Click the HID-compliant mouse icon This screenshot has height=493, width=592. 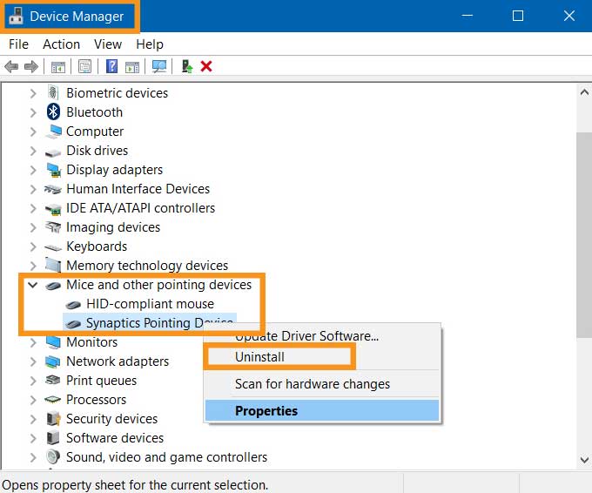[73, 305]
